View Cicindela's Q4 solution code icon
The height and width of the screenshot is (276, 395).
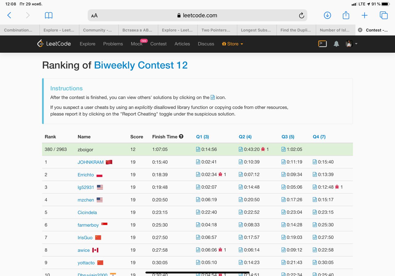coord(315,212)
